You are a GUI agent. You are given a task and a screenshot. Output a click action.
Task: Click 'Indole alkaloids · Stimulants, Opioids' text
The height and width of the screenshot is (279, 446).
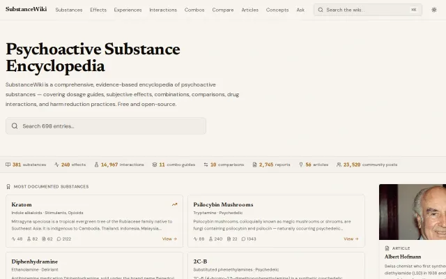(x=47, y=213)
